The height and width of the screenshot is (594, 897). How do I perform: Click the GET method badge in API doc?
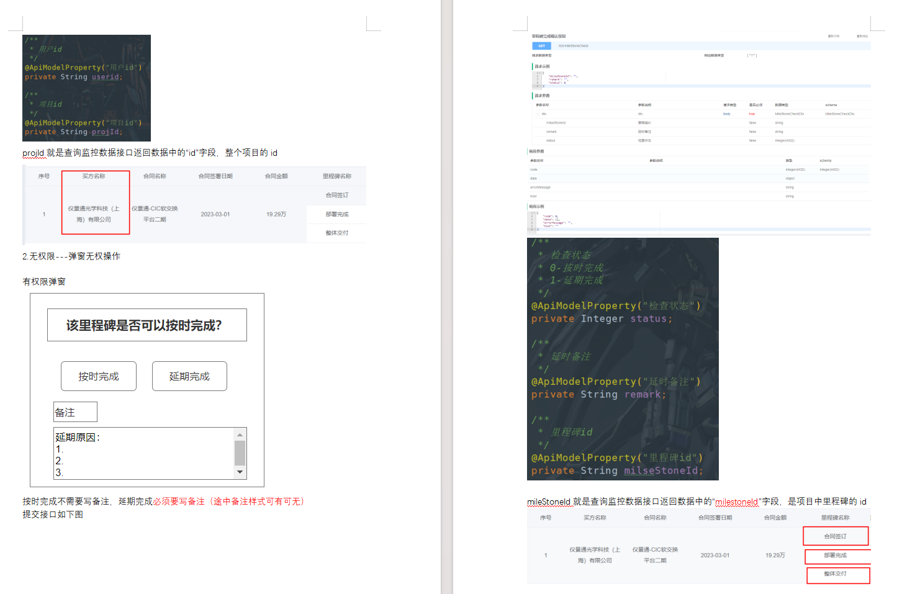pyautogui.click(x=541, y=46)
